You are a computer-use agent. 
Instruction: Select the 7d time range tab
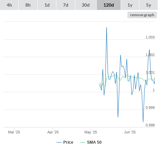tap(66, 5)
